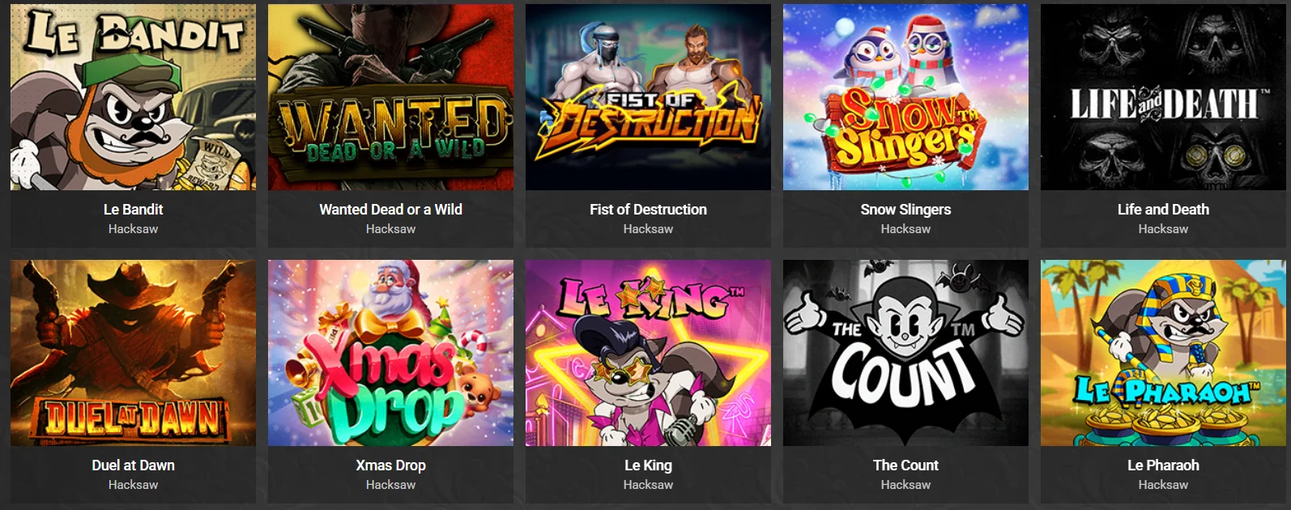Click the "Snow Slingers" title link
Image resolution: width=1291 pixels, height=510 pixels.
(905, 210)
